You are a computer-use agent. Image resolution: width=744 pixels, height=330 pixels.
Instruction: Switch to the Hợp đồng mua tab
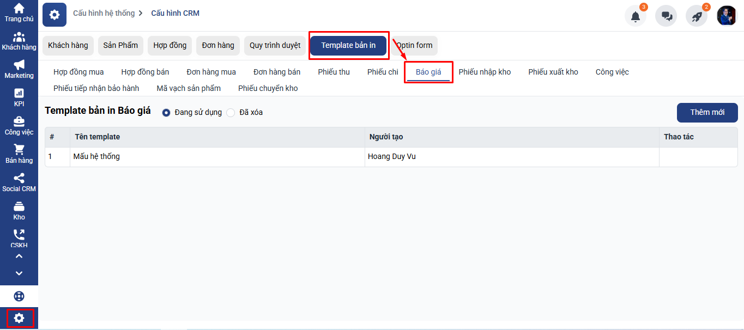coord(78,72)
